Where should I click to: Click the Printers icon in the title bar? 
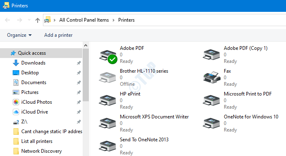tap(6, 5)
